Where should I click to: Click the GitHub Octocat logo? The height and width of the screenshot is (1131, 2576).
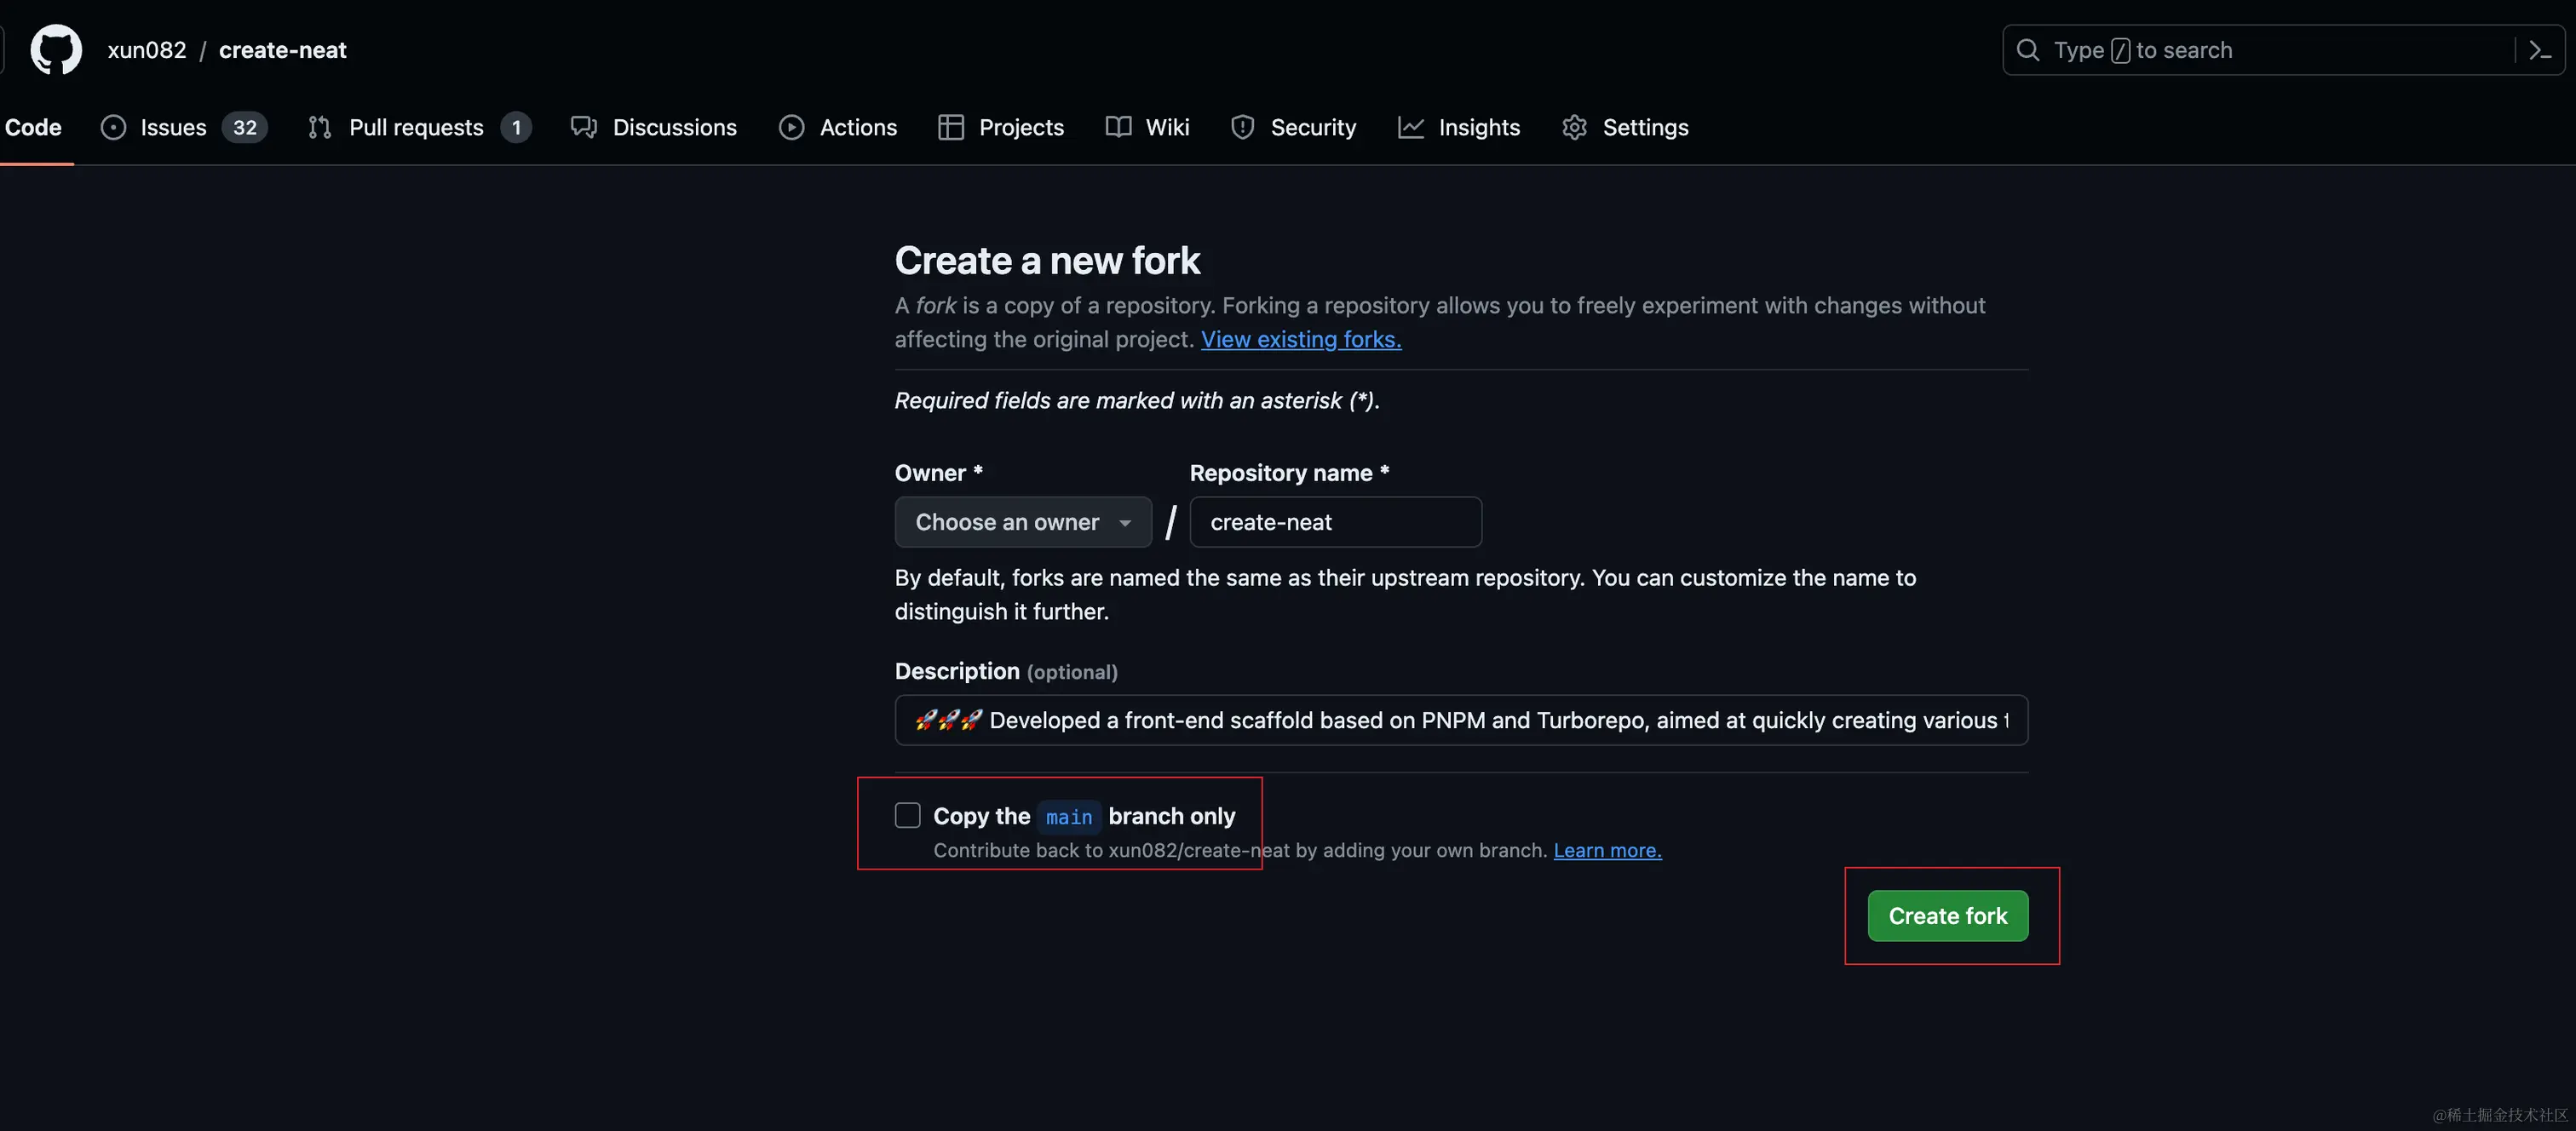tap(55, 49)
